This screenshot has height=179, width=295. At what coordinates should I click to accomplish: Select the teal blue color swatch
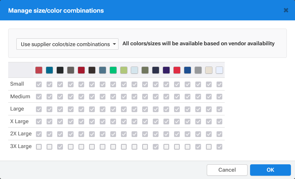[x=49, y=70]
